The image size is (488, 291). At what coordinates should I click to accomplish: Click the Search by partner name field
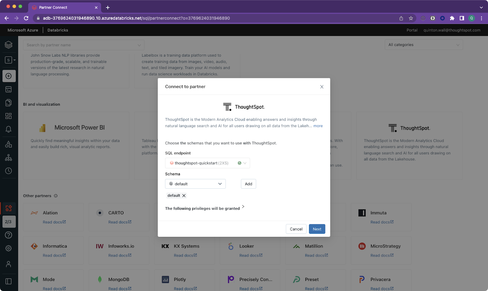click(81, 45)
